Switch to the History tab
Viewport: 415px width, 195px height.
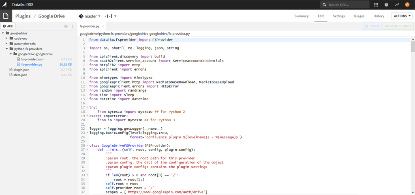pyautogui.click(x=379, y=16)
